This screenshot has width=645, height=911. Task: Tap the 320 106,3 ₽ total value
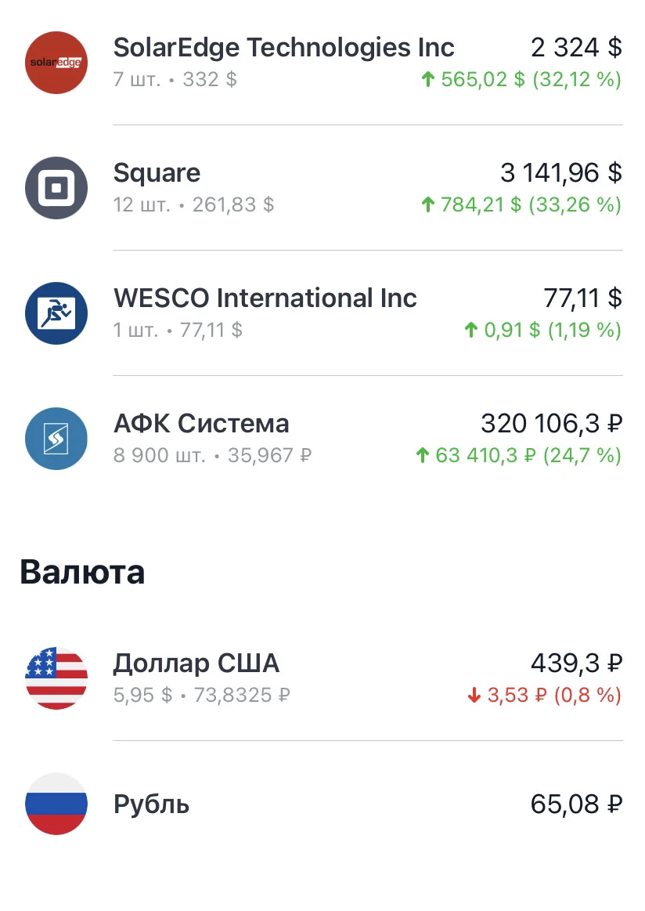click(552, 424)
